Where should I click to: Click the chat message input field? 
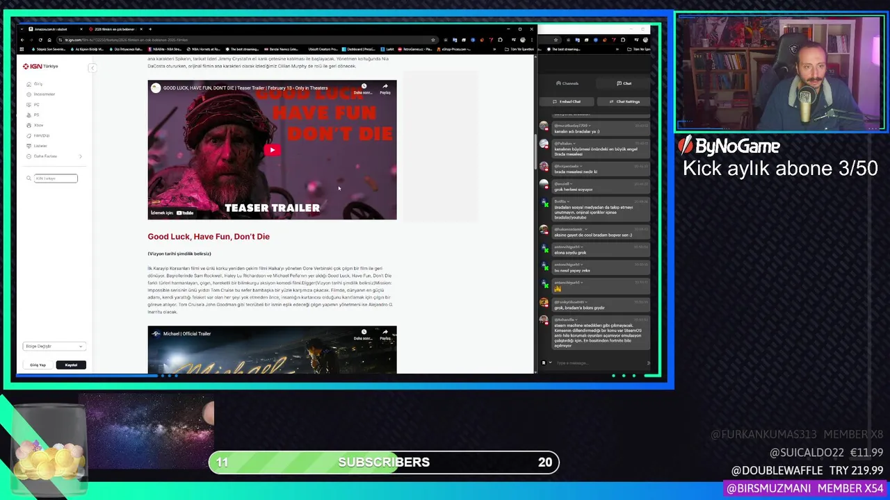click(x=598, y=362)
